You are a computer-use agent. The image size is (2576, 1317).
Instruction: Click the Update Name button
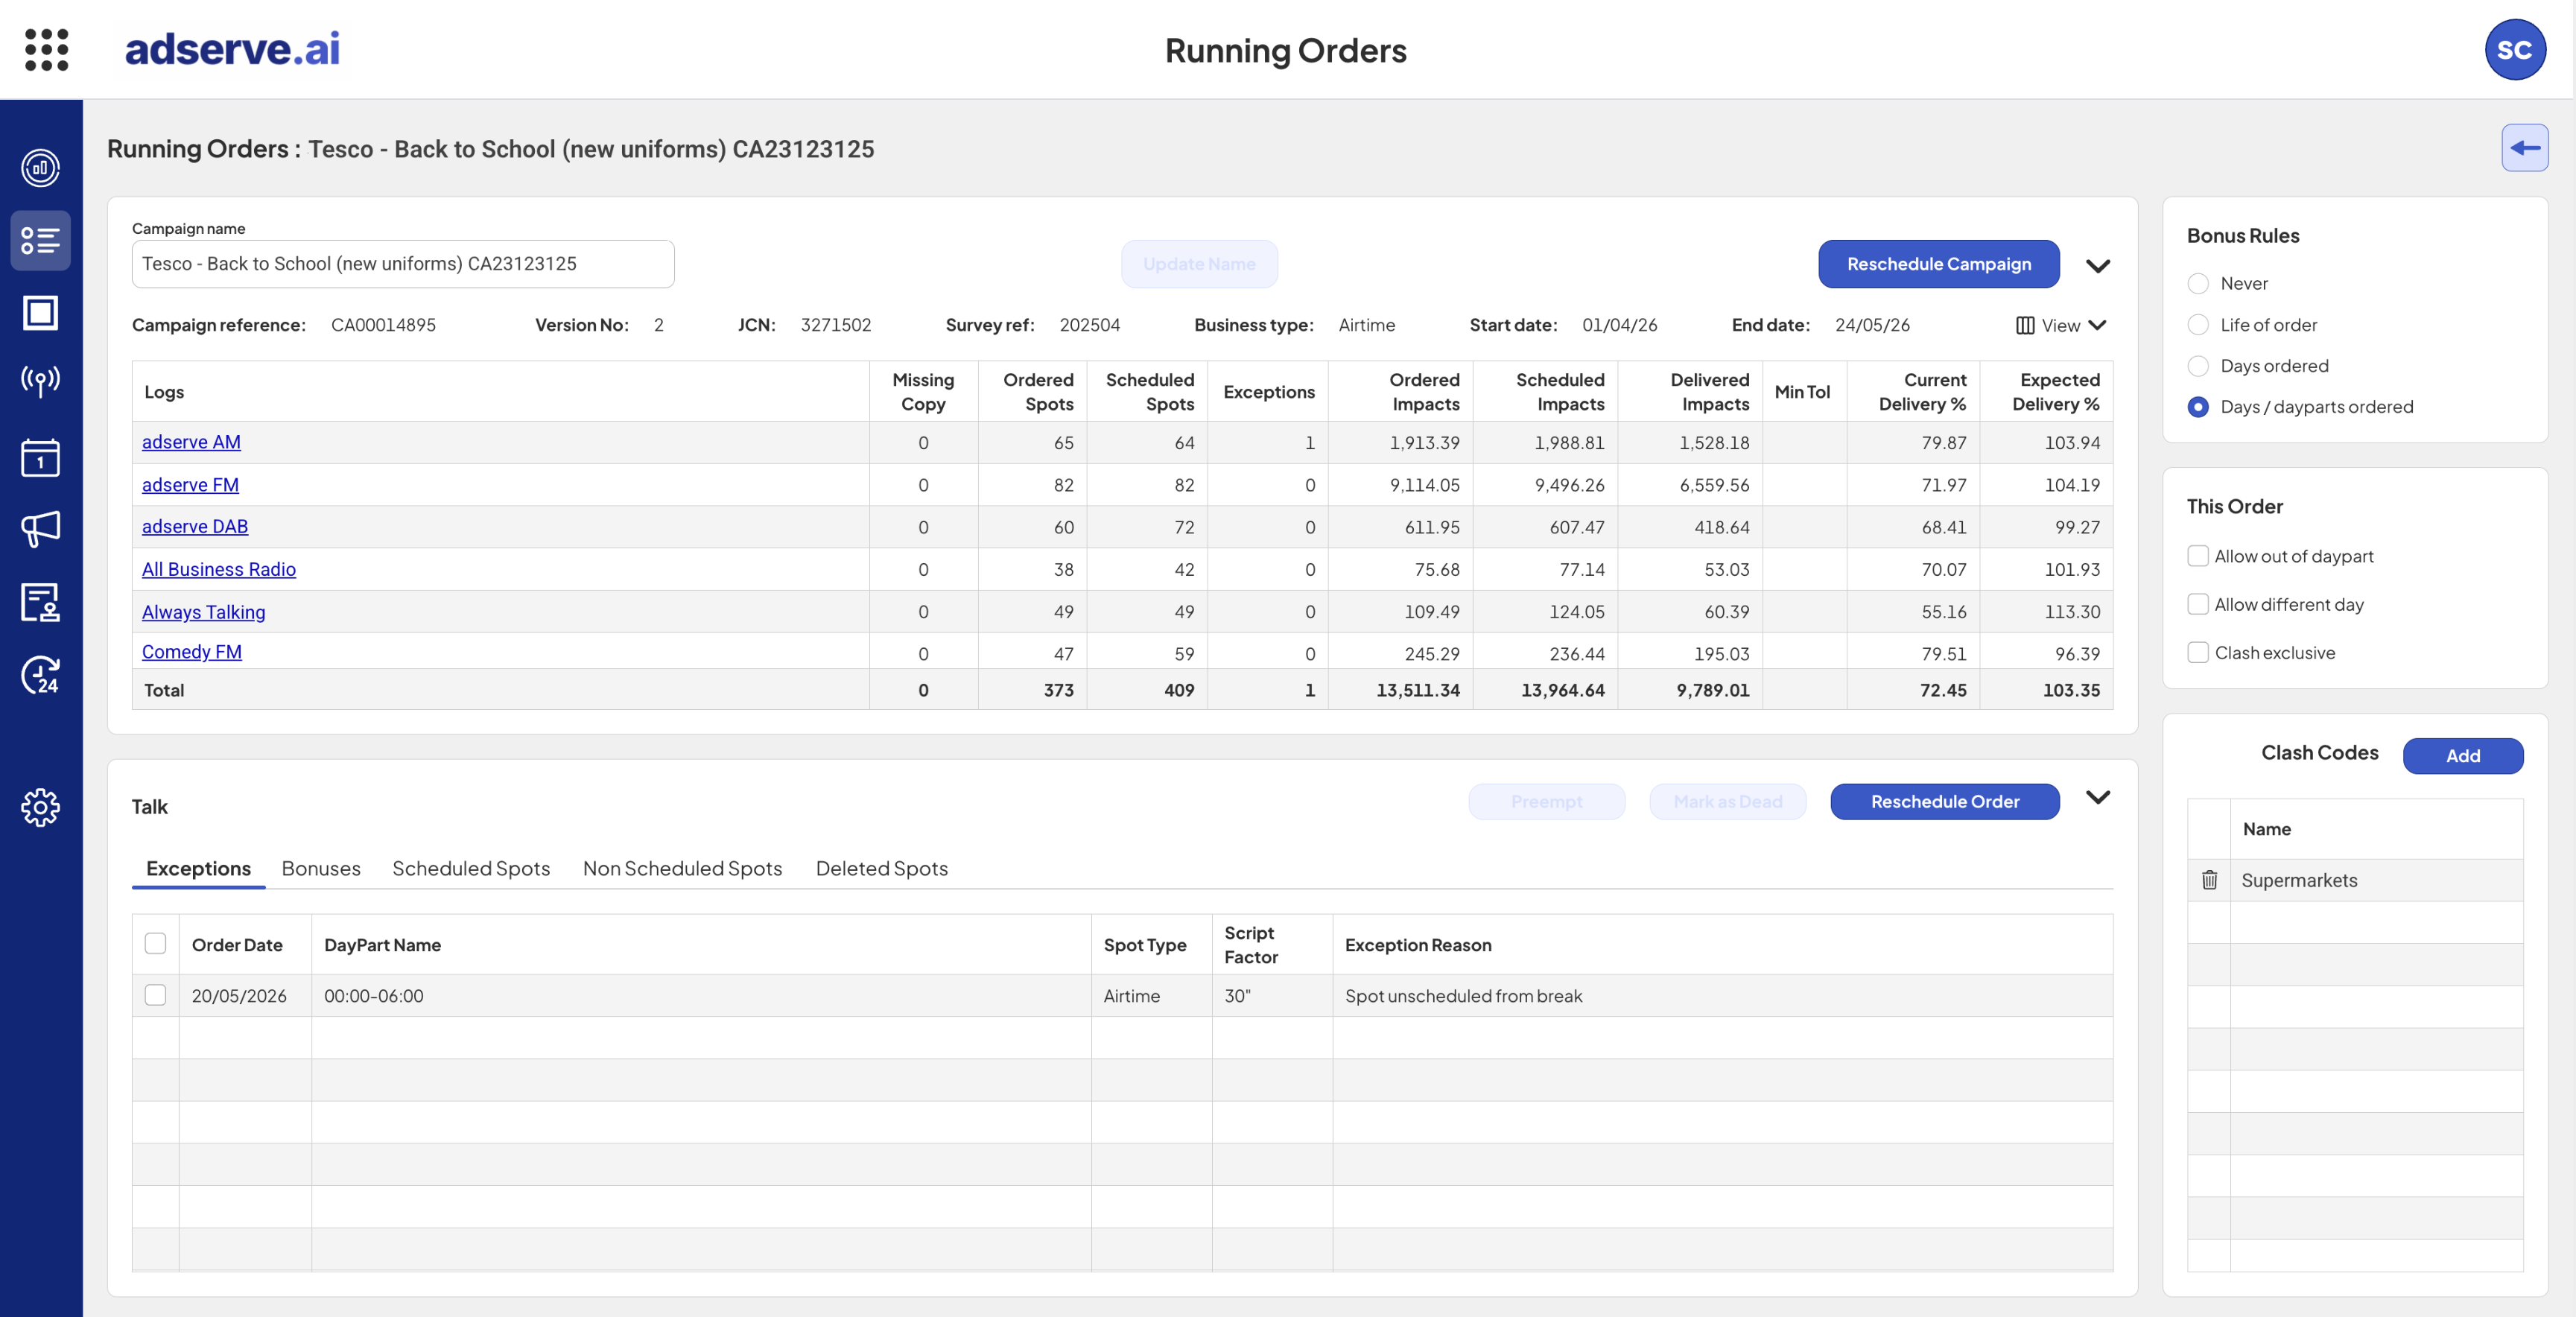pyautogui.click(x=1199, y=264)
